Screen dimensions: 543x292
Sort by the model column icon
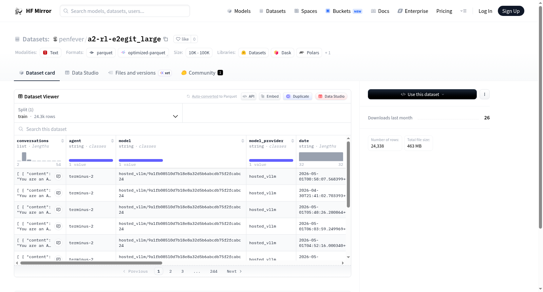[243, 141]
